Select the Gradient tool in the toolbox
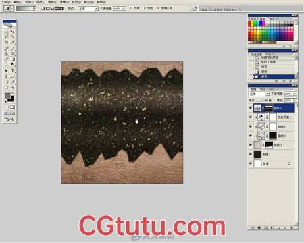The height and width of the screenshot is (243, 304). [x=12, y=59]
